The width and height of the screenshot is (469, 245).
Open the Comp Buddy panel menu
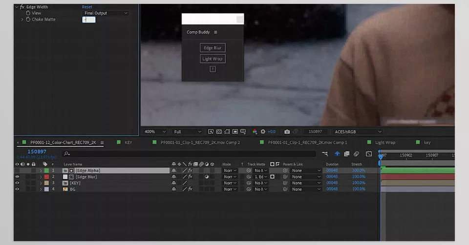point(215,32)
